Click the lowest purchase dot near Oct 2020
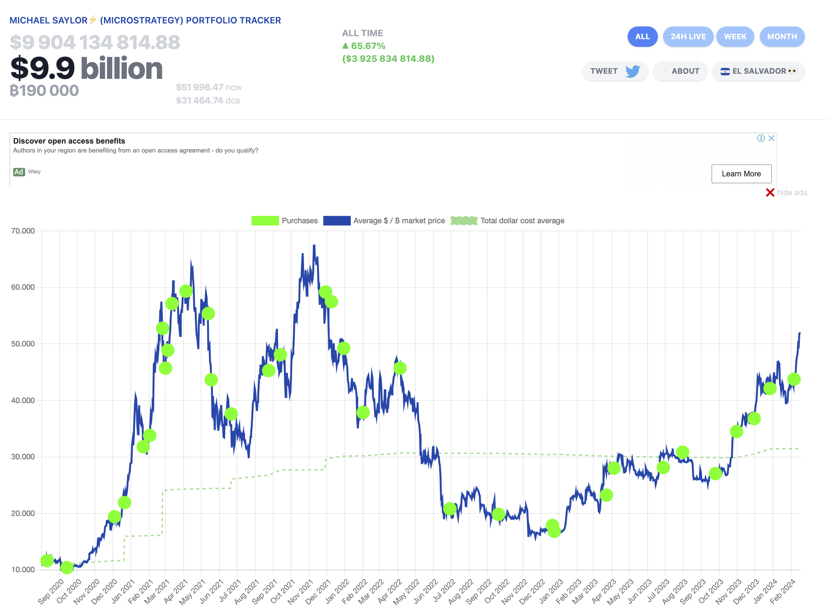The width and height of the screenshot is (828, 611). pos(67,567)
